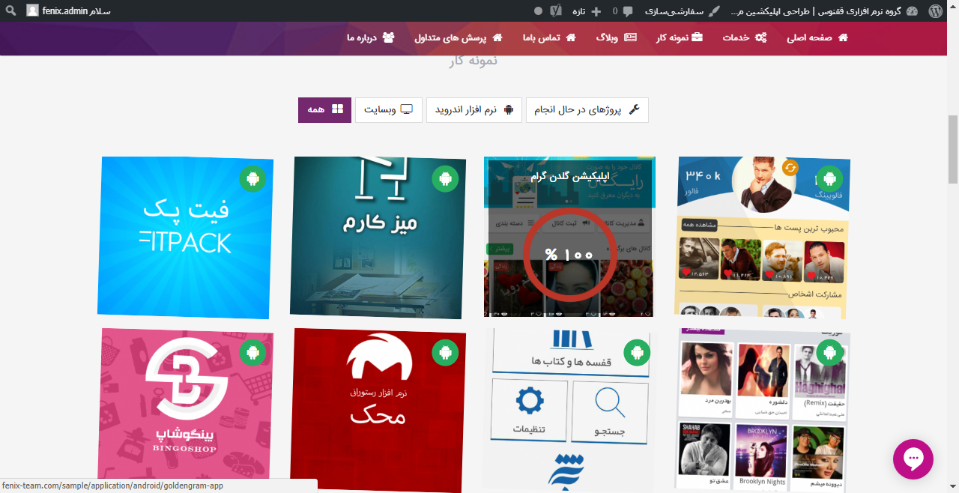
Task: Open the Contact us (تماس باما) menu item
Action: pyautogui.click(x=548, y=37)
